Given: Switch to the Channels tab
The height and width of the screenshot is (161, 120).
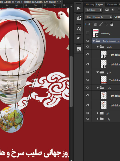Looking at the screenshot, I should pos(112,5).
